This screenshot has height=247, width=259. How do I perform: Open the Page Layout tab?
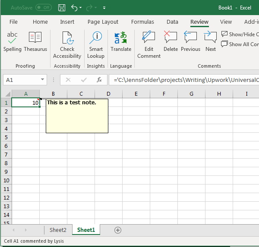103,22
